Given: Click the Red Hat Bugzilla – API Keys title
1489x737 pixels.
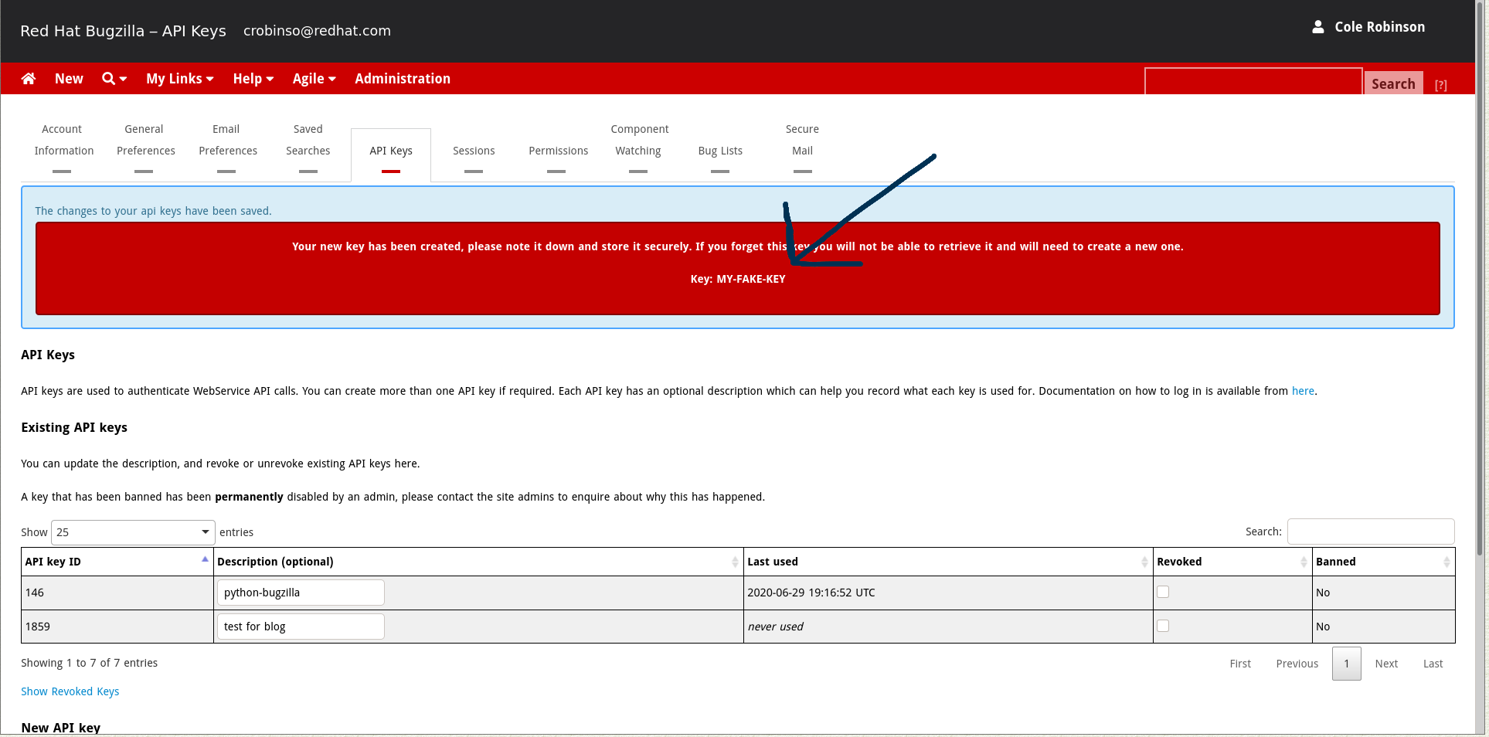Looking at the screenshot, I should (x=123, y=31).
